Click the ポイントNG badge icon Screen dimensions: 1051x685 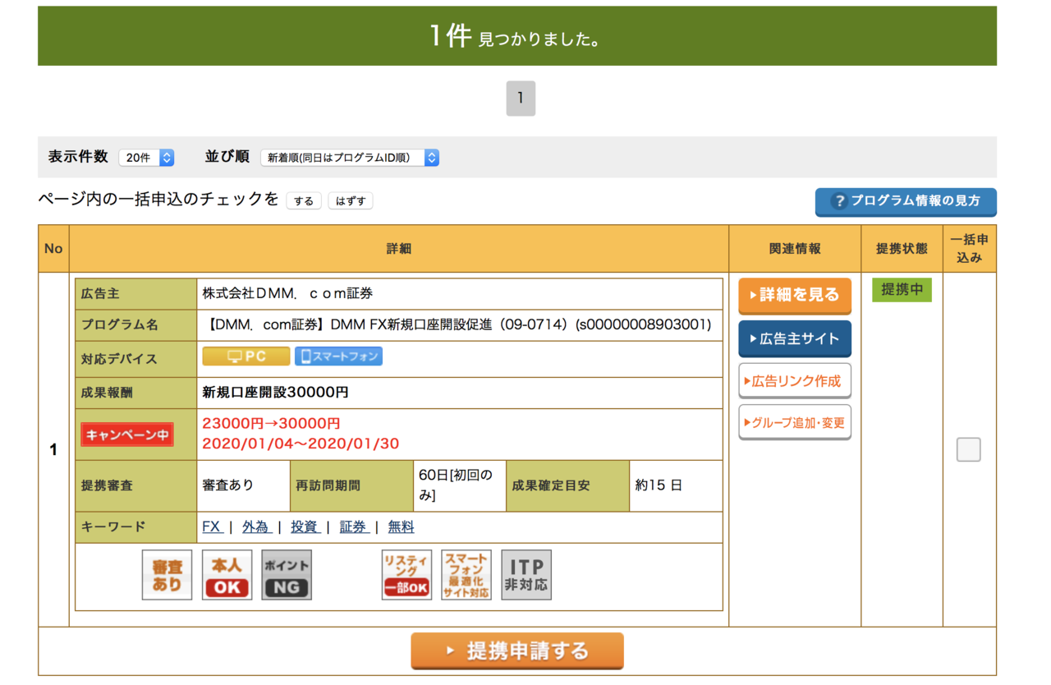pyautogui.click(x=287, y=575)
